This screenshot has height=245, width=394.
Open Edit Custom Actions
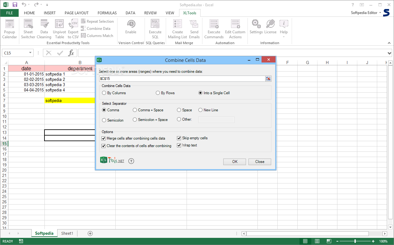pos(235,29)
